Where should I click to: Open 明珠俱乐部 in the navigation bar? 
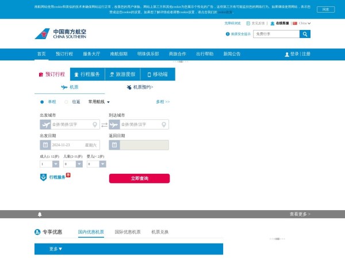[148, 54]
